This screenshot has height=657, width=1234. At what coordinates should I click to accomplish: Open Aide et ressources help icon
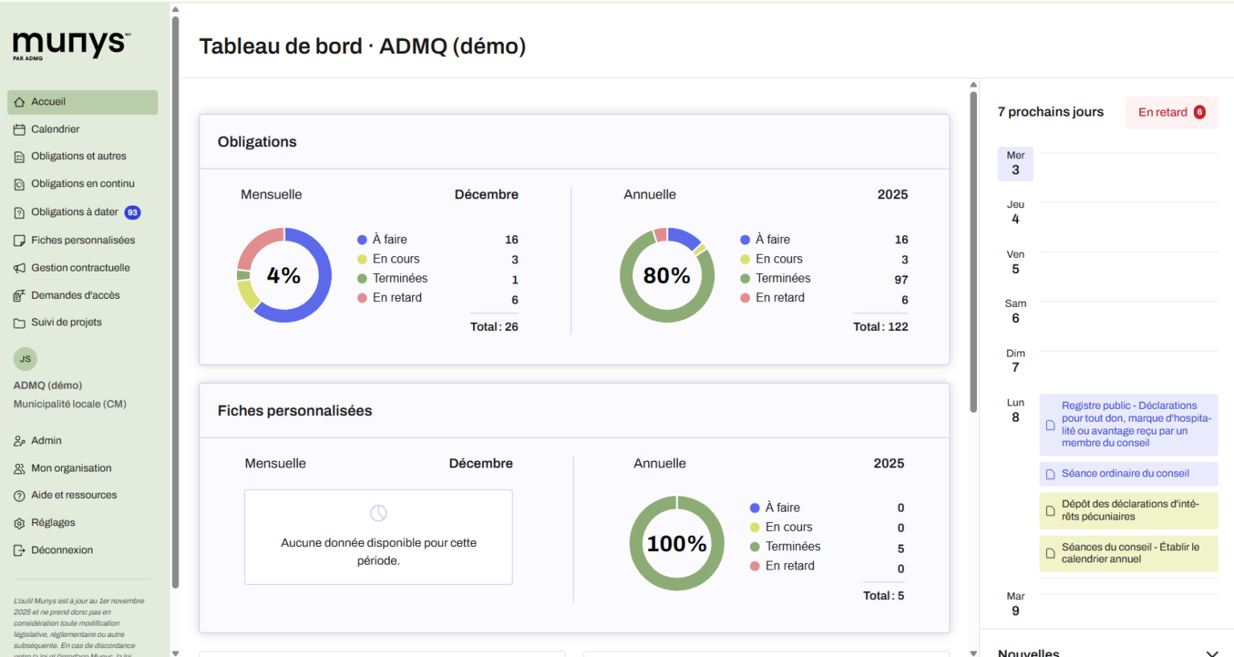19,496
